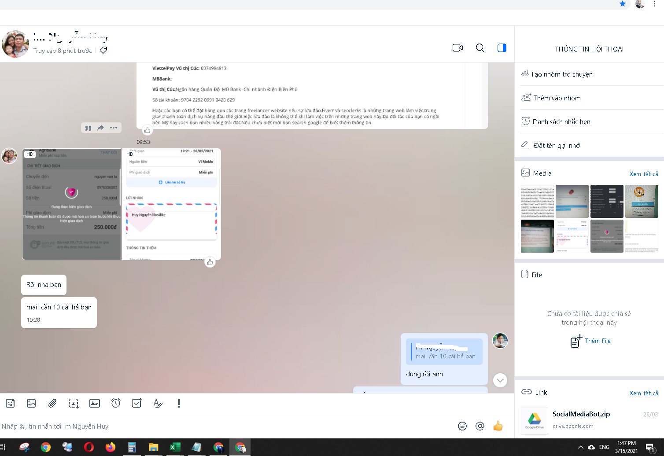Bookmark page with the browser star icon

(623, 4)
